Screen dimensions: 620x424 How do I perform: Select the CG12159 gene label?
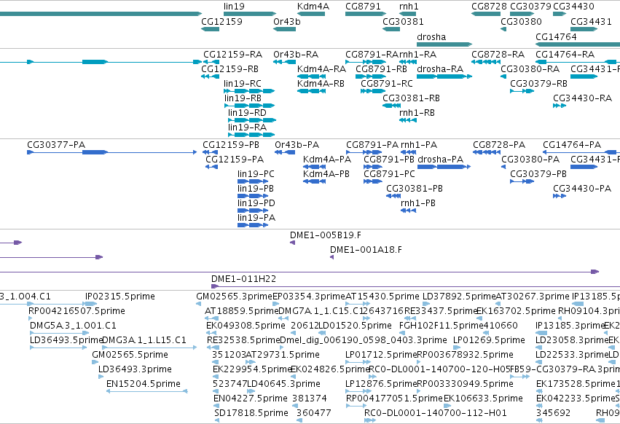coord(221,21)
